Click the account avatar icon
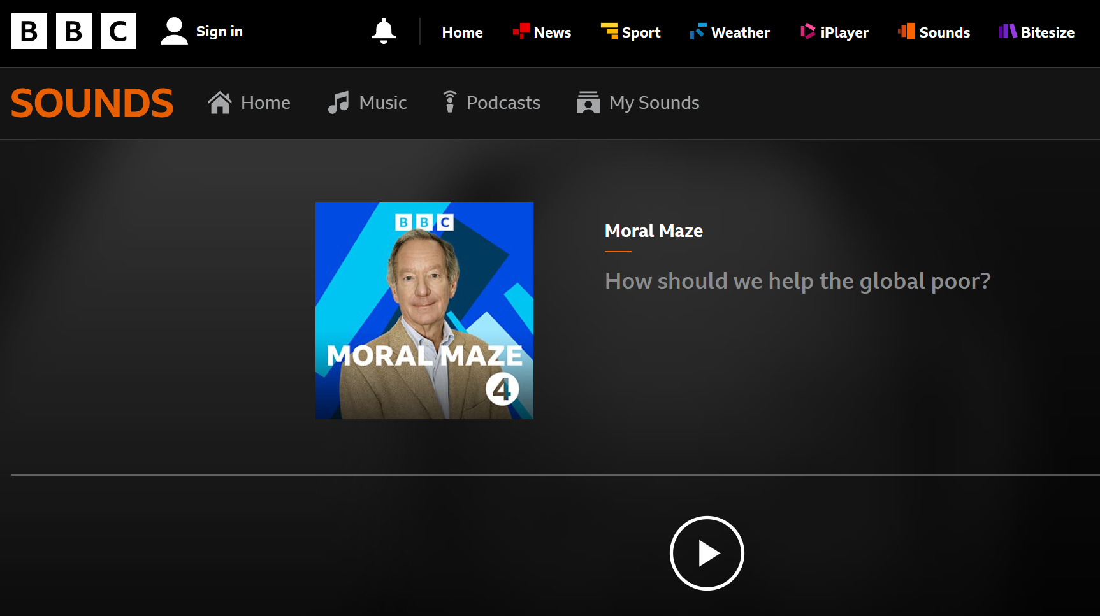Viewport: 1100px width, 616px height. click(174, 31)
